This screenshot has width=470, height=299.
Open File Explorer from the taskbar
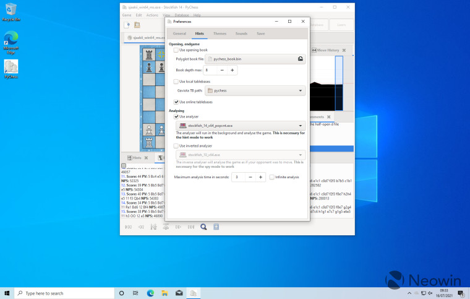tap(164, 293)
